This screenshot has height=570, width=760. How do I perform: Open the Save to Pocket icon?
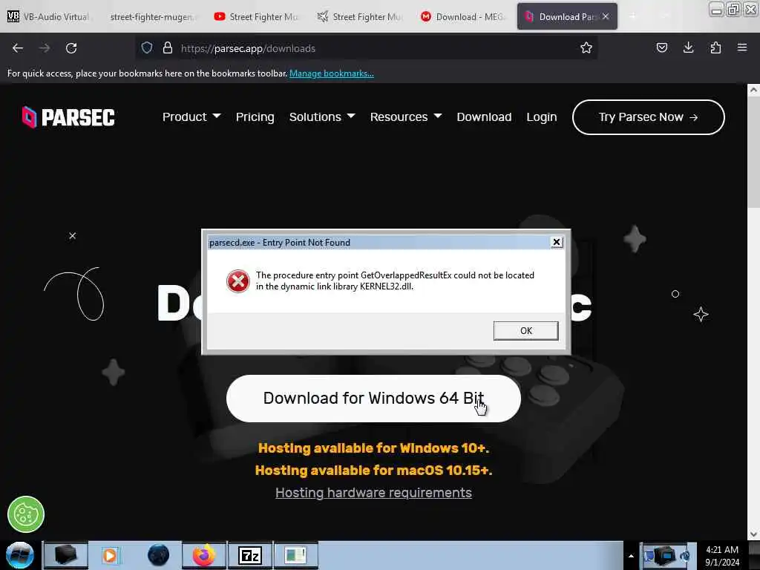661,48
